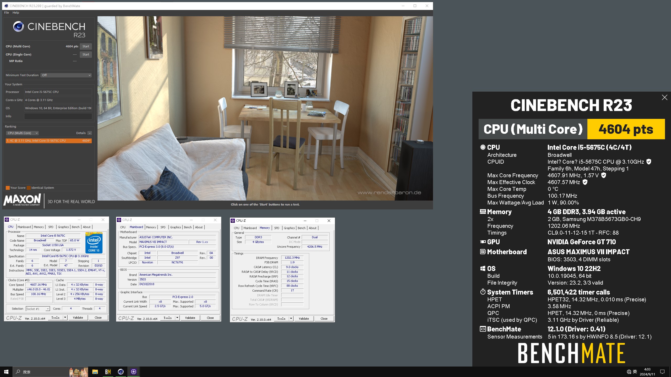Open the ranking CPU (Multi Core) dropdown
This screenshot has height=377, width=671.
coord(22,133)
